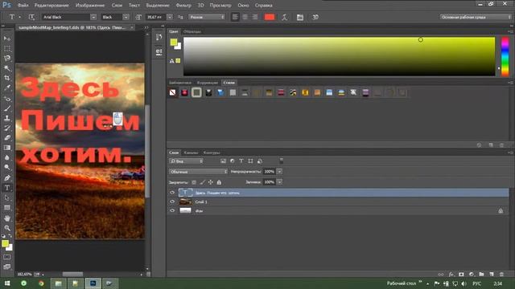Select the Clone Stamp tool

(7, 118)
